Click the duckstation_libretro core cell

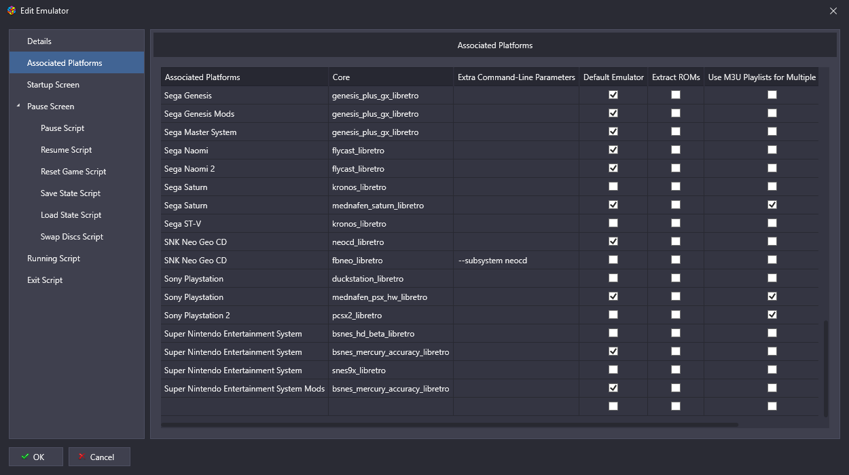click(x=391, y=278)
